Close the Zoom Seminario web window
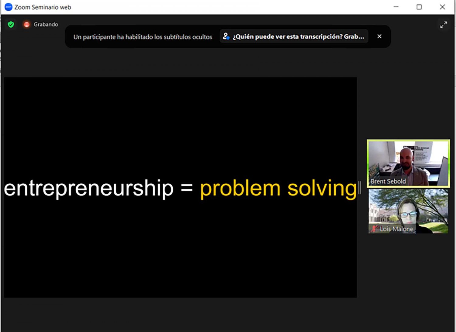 (442, 7)
